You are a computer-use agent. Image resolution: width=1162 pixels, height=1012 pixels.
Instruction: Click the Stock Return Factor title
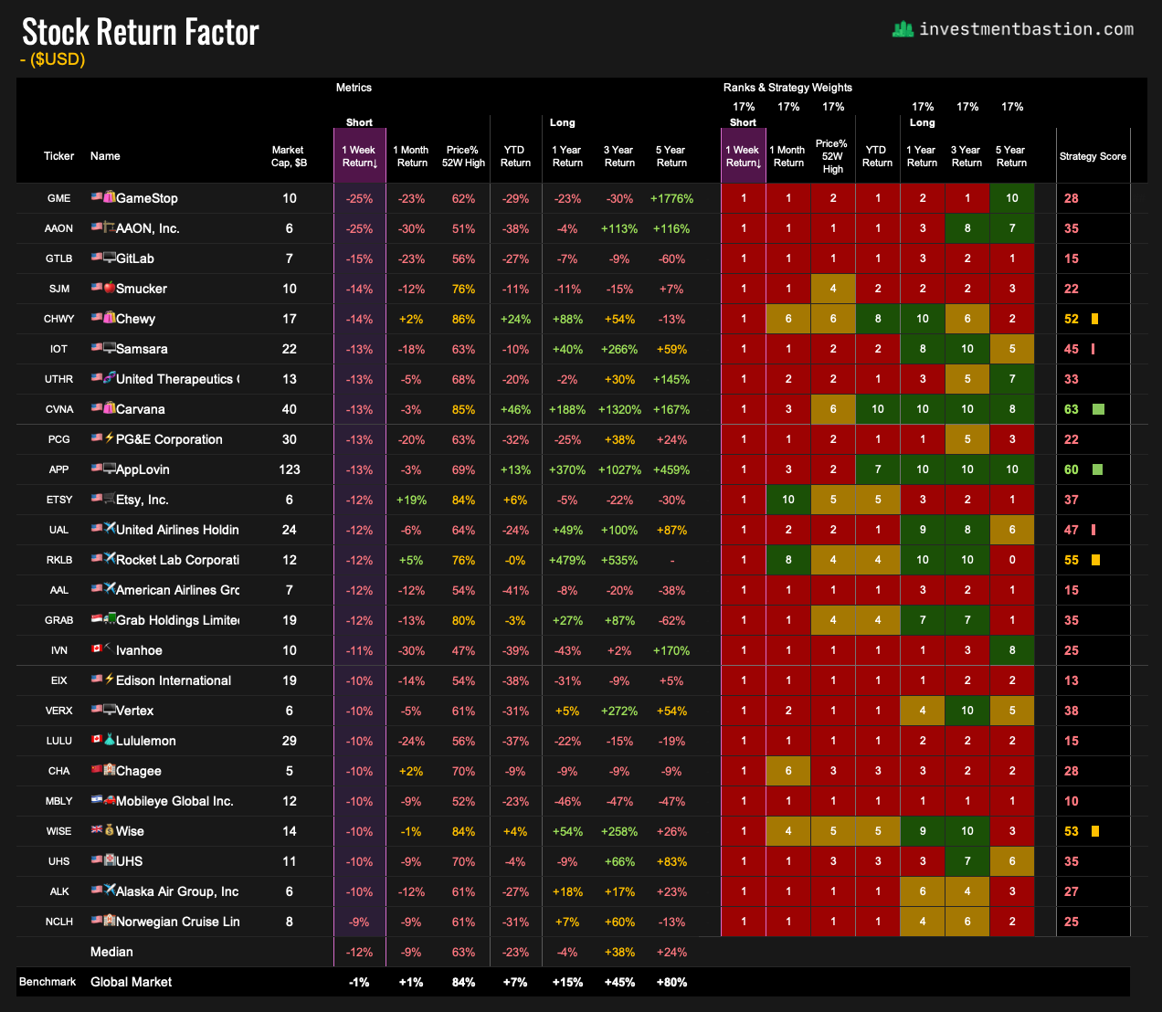pyautogui.click(x=141, y=32)
